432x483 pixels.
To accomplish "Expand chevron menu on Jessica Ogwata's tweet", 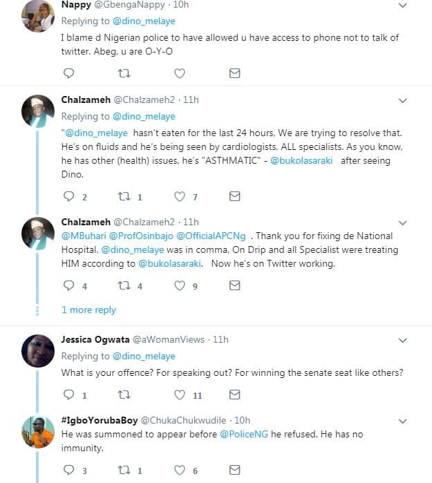I will (403, 340).
